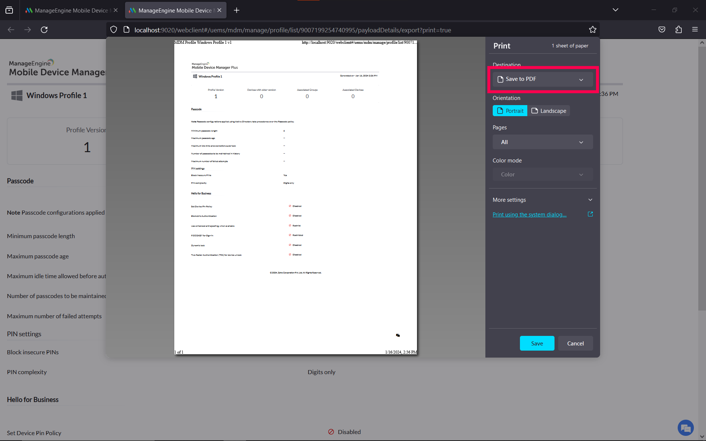Open the Firefox hamburger application menu
Viewport: 706px width, 441px height.
click(695, 30)
